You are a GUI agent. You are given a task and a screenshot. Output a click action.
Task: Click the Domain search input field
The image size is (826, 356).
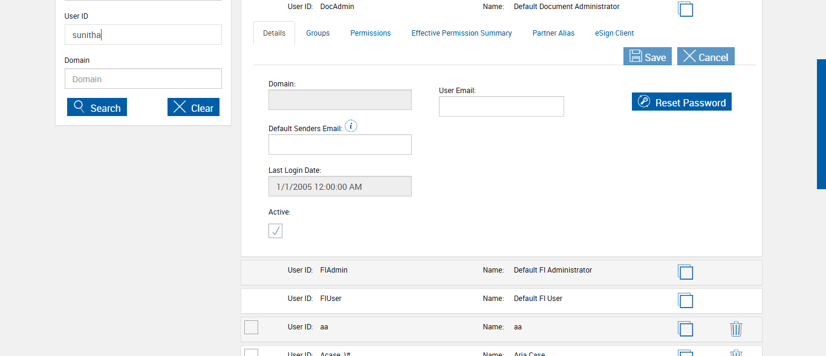pyautogui.click(x=143, y=79)
